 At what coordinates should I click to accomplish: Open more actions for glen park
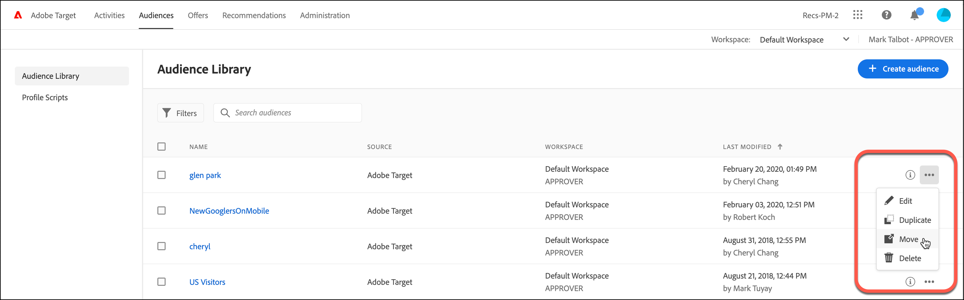click(929, 175)
